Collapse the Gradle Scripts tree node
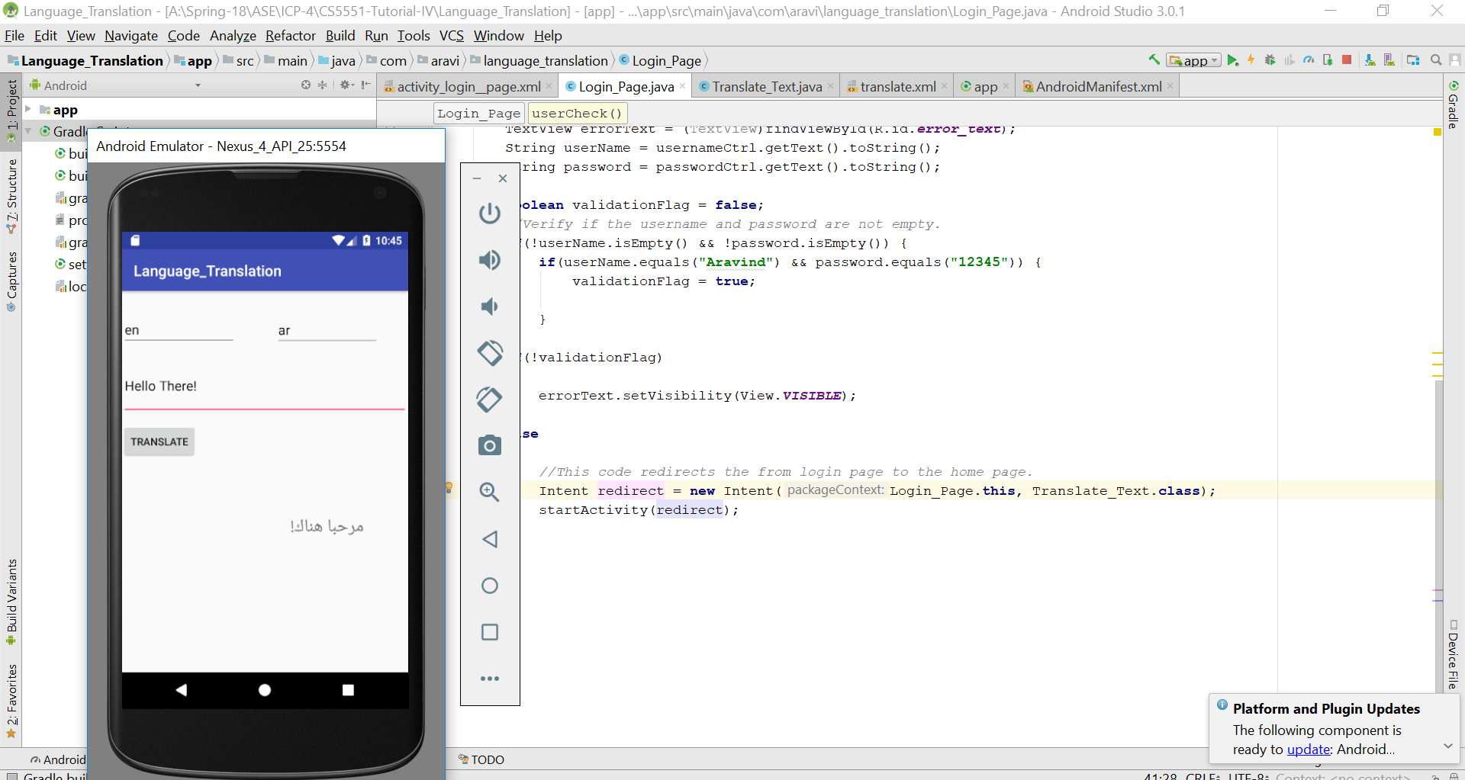 [x=28, y=131]
